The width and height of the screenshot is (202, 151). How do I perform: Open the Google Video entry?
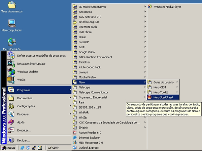(x=109, y=52)
